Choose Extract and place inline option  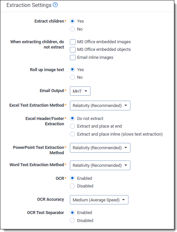pos(72,134)
